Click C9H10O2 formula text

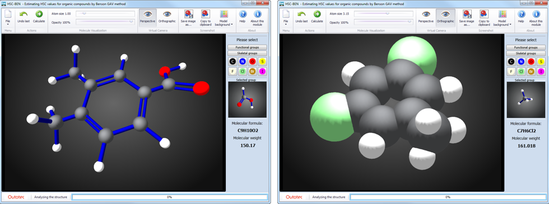click(x=247, y=130)
